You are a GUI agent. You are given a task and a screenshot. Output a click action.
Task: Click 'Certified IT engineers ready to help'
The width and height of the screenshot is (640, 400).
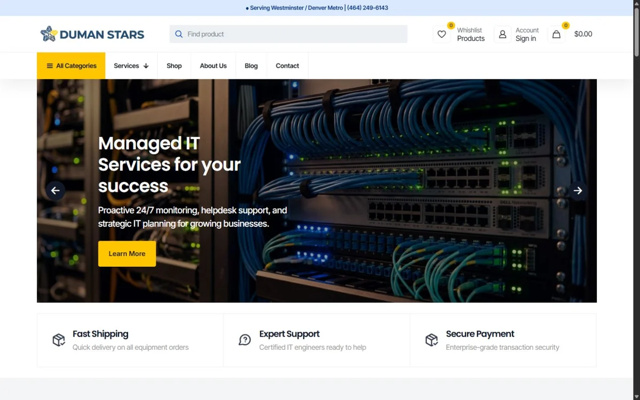point(313,347)
